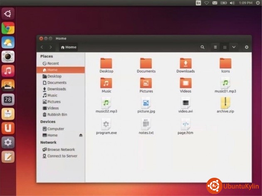262x196 pixels.
Task: Click the picture.jpg thumbnail
Action: (146, 103)
